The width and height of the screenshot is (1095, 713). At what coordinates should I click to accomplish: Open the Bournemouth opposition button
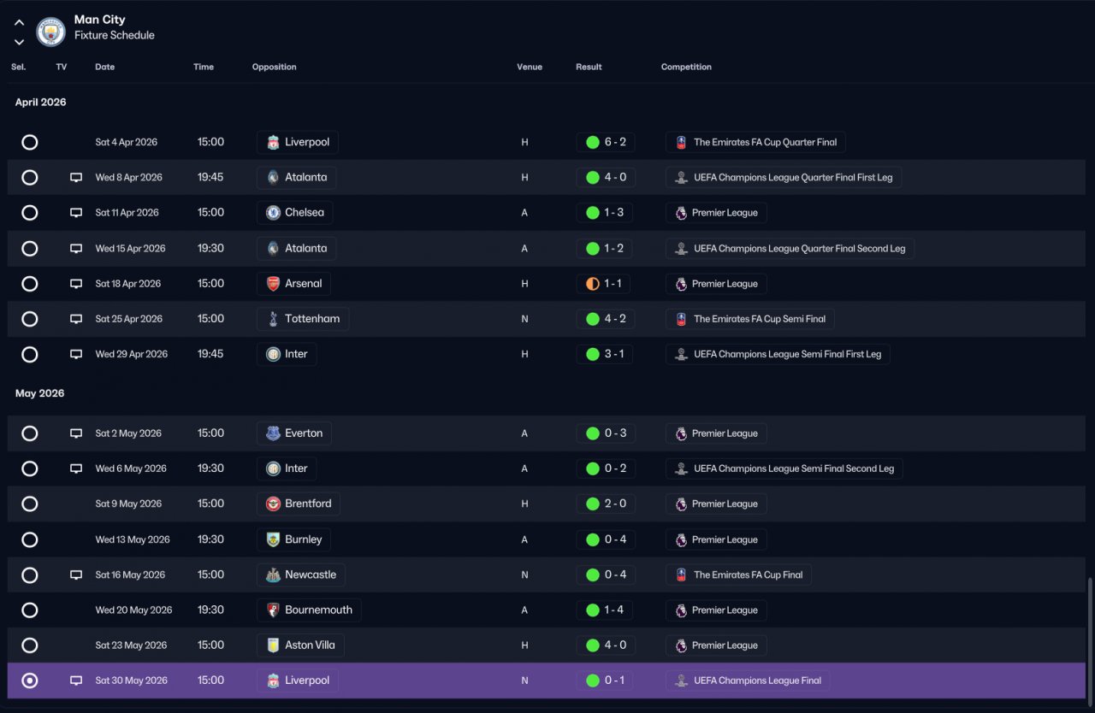click(x=309, y=610)
